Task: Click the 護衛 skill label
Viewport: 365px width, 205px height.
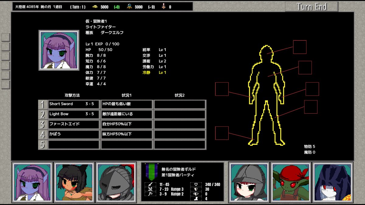Action: click(x=146, y=61)
